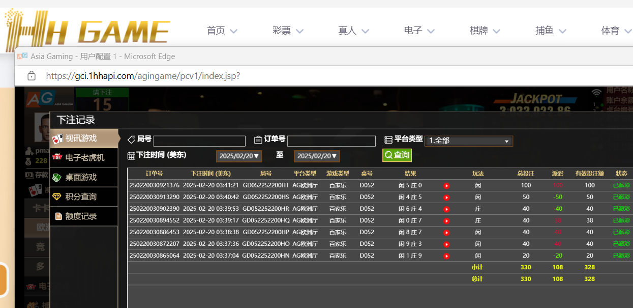Click replay icon for round GD052252200HQ
The image size is (633, 308).
[x=446, y=221]
